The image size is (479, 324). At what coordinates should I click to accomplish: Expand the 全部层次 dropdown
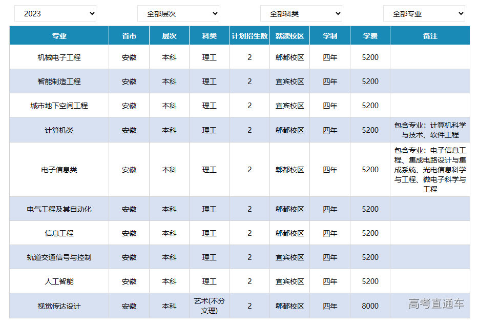coord(178,14)
